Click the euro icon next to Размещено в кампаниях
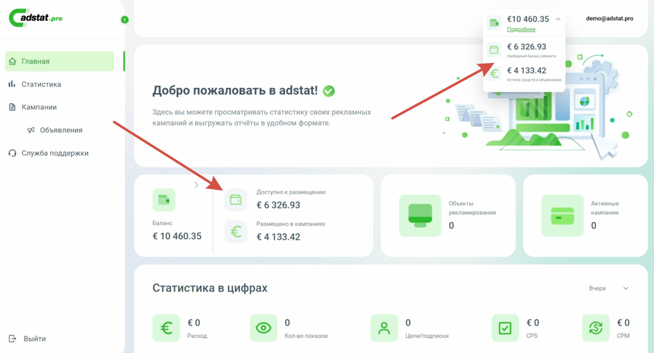The height and width of the screenshot is (353, 654). coord(235,232)
